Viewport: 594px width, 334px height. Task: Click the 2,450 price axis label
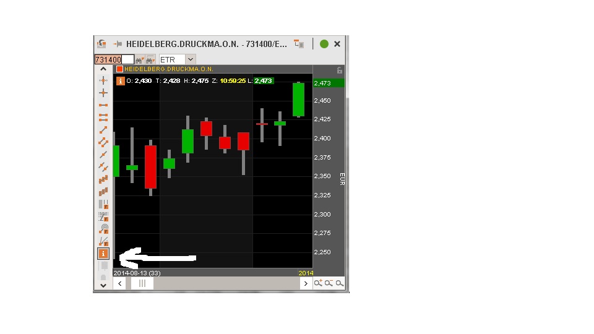pos(322,100)
